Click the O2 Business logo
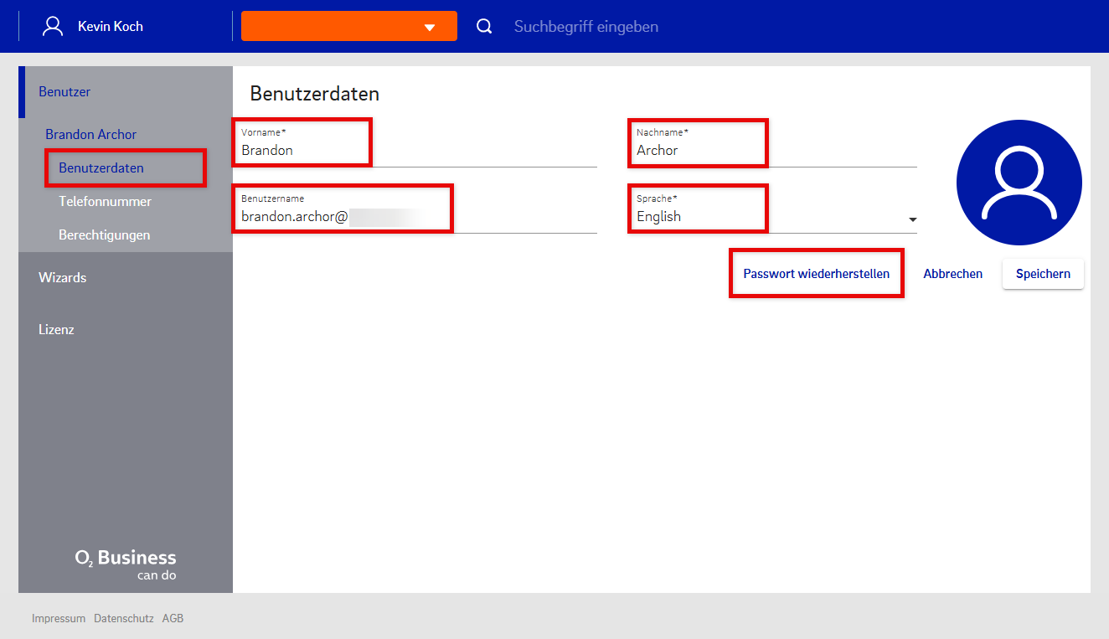 [x=126, y=564]
